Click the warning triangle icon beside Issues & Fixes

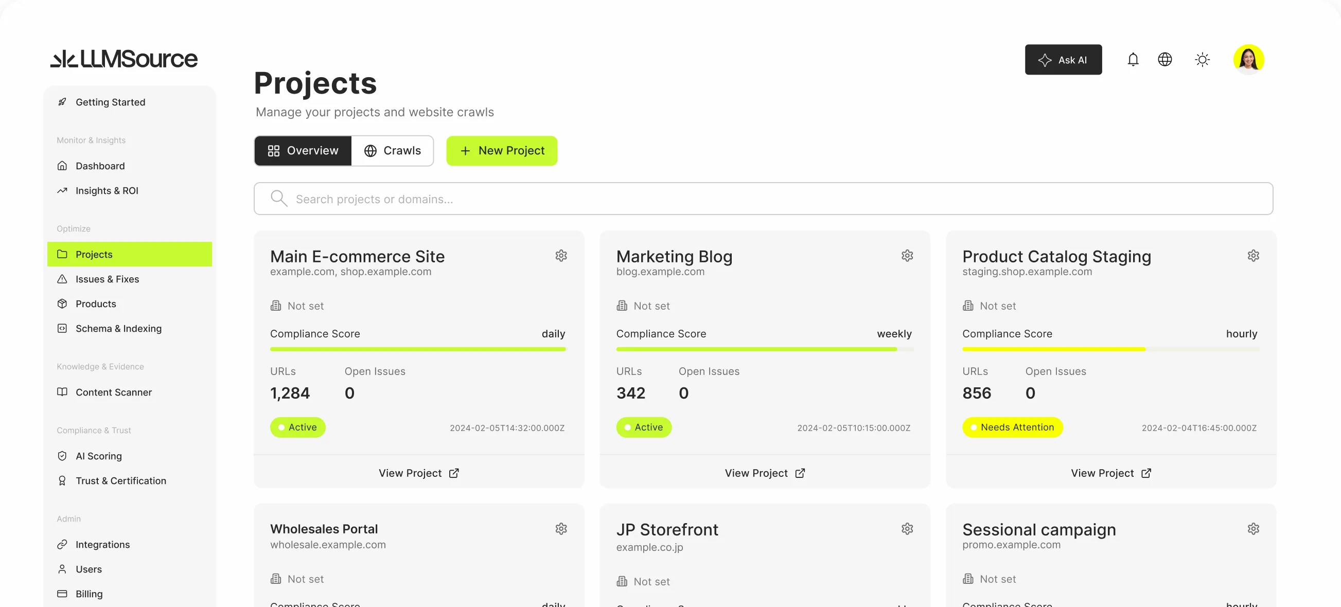click(62, 279)
